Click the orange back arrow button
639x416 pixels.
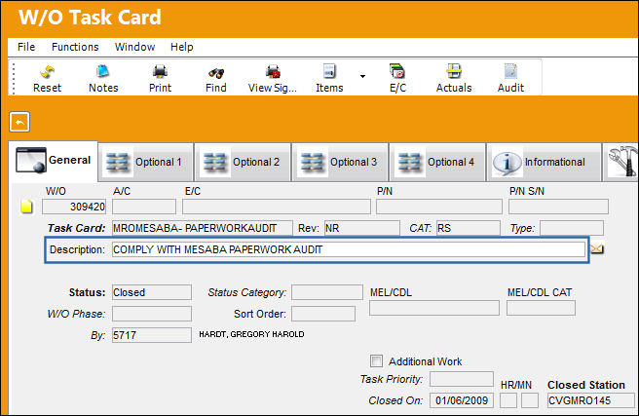pyautogui.click(x=19, y=122)
